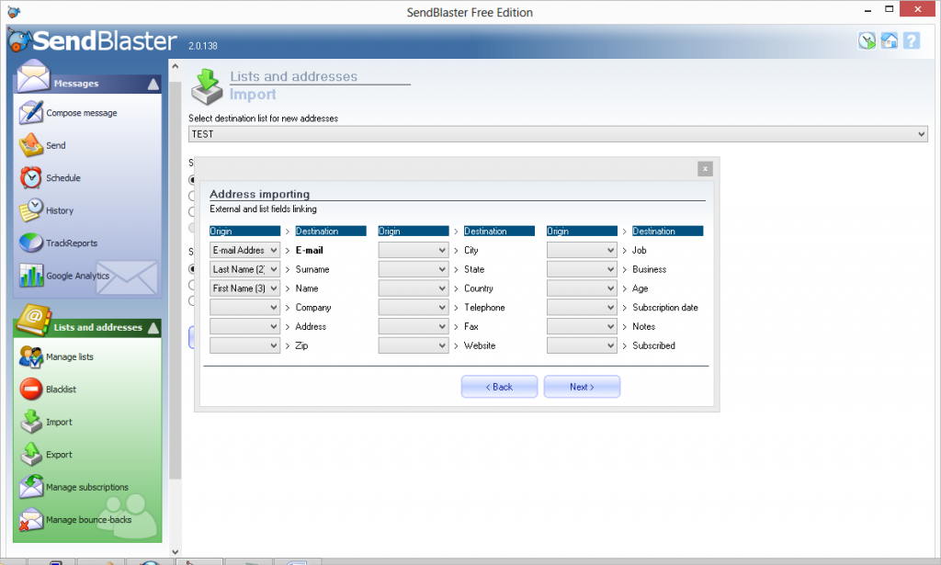Open the origin dropdown for E-mail field
Screen dimensions: 941x565
[273, 250]
